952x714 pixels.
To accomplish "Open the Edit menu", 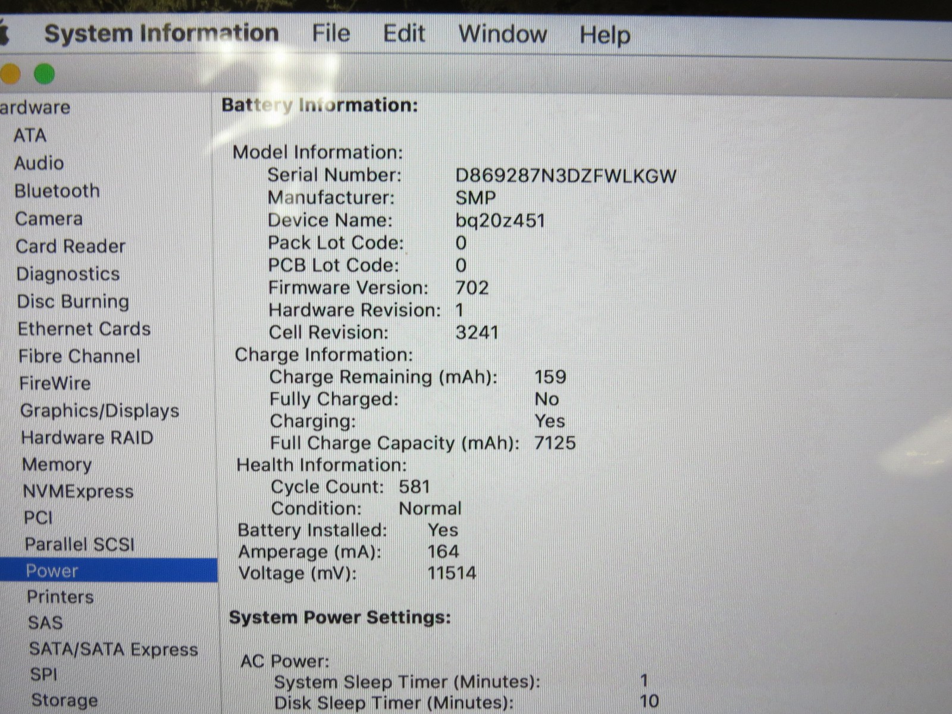I will click(x=404, y=34).
